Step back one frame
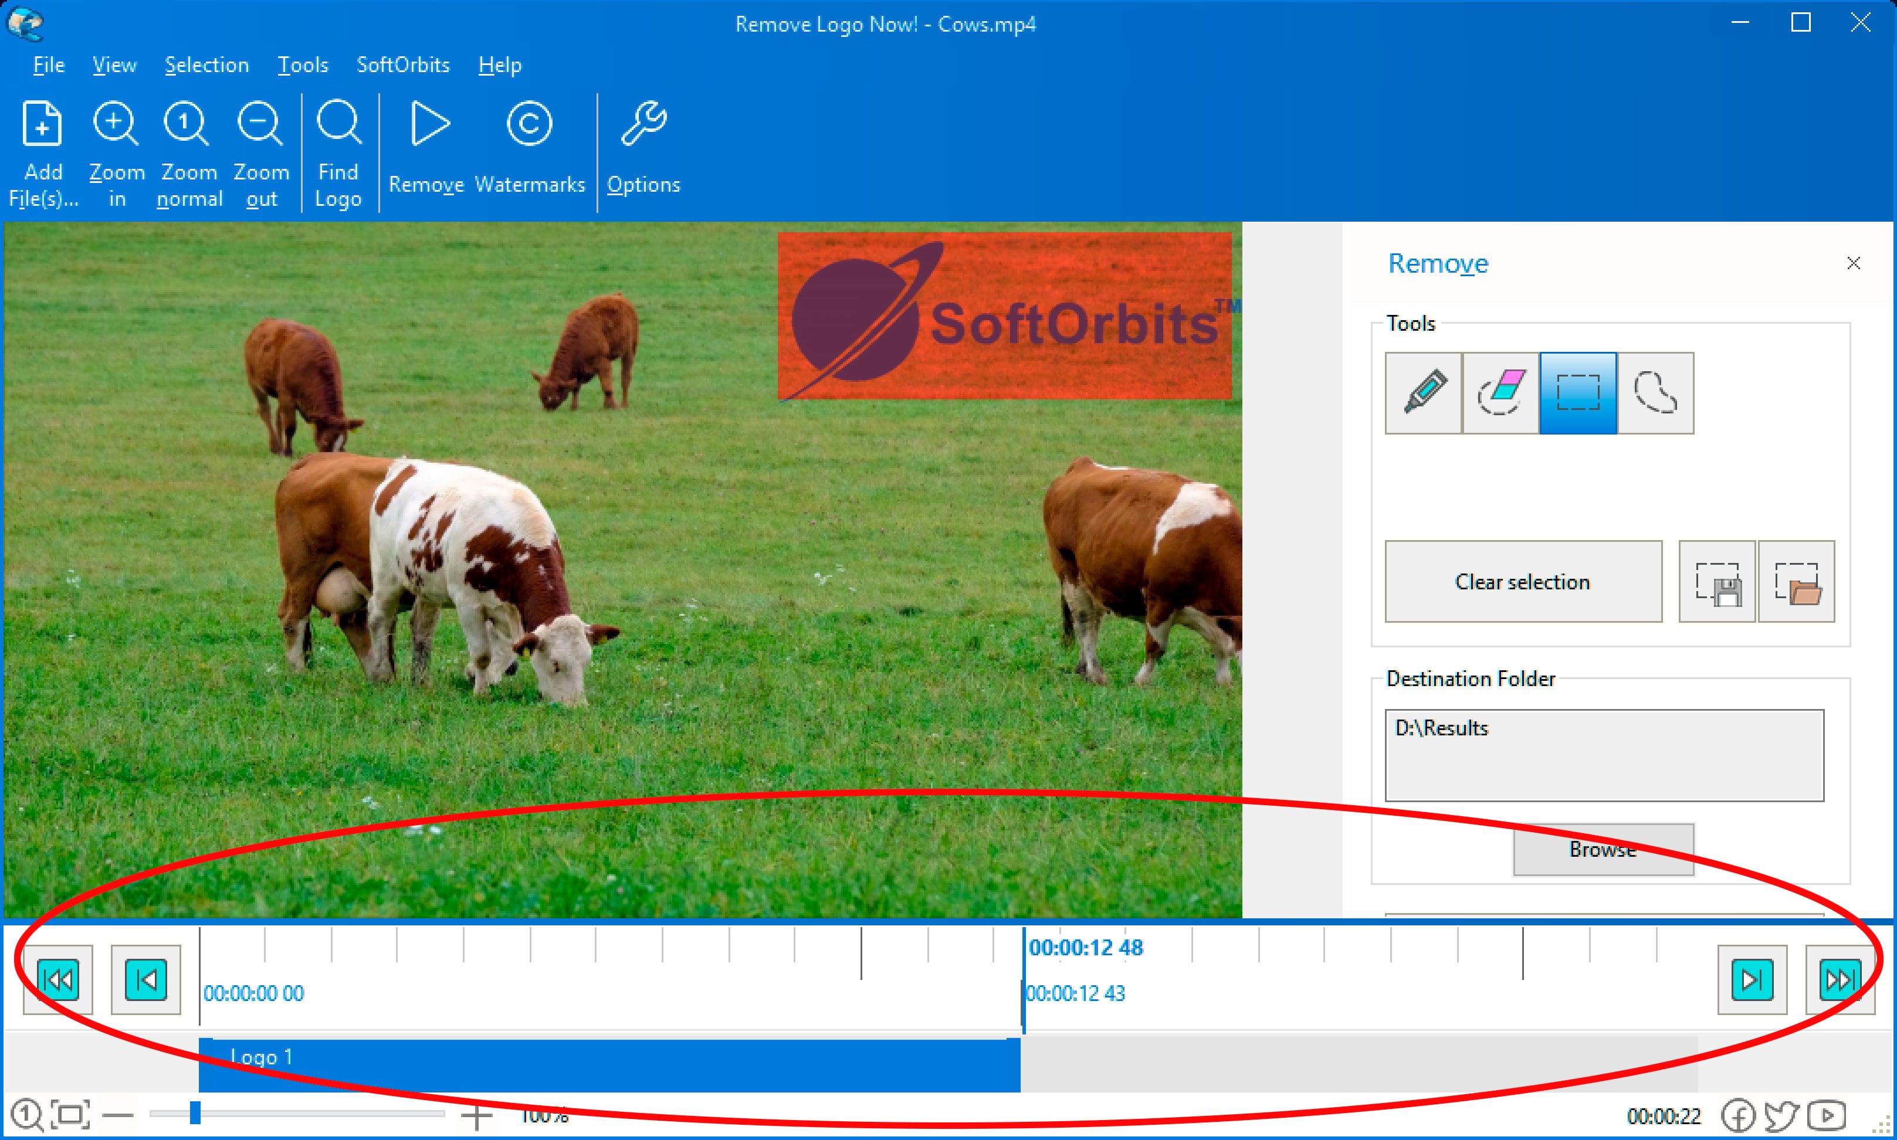This screenshot has height=1140, width=1897. [x=146, y=979]
